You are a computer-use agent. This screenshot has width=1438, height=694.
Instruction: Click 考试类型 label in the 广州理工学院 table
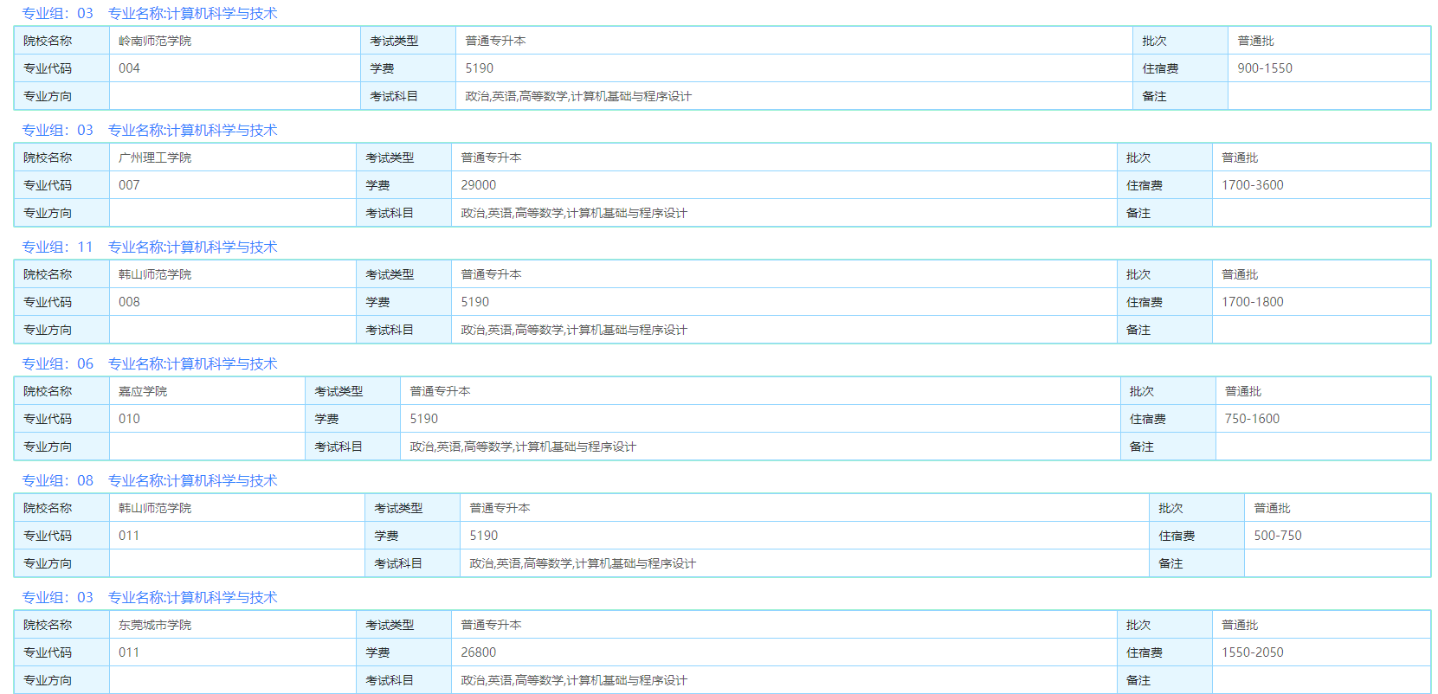[390, 157]
